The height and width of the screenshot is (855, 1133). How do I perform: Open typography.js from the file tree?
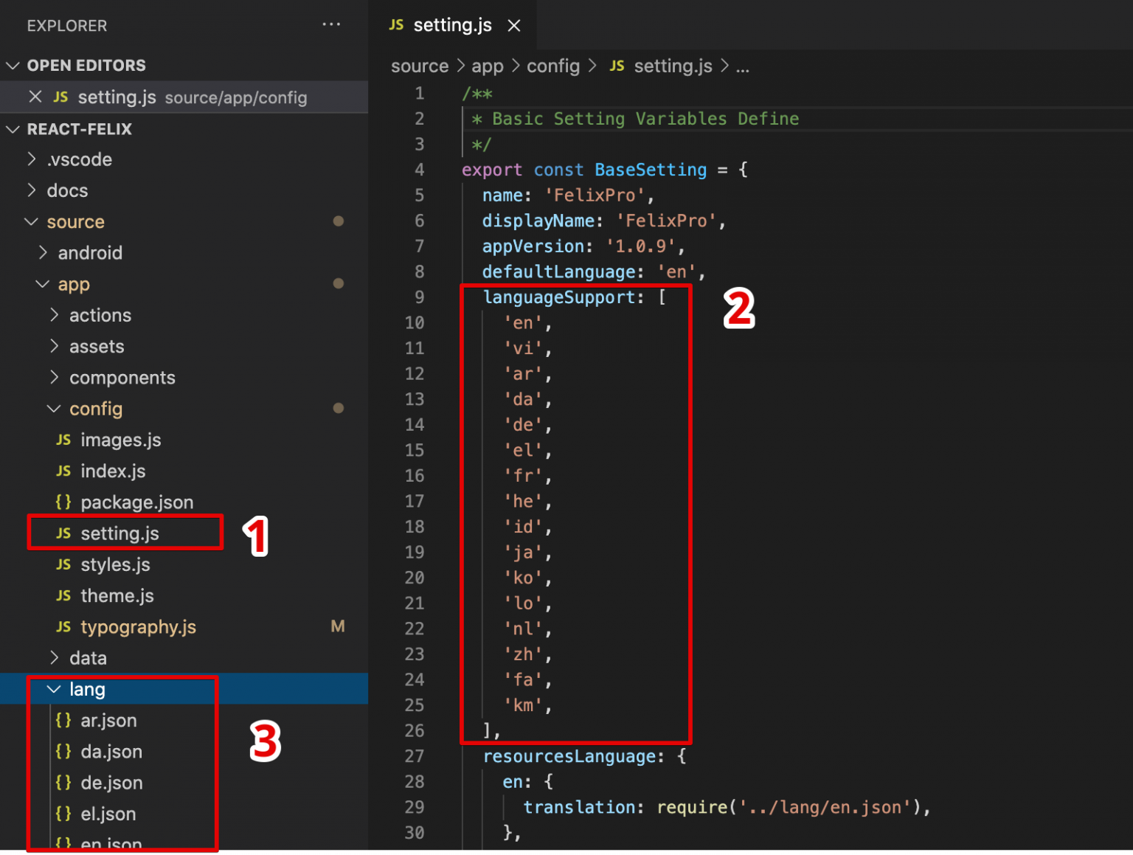coord(138,627)
